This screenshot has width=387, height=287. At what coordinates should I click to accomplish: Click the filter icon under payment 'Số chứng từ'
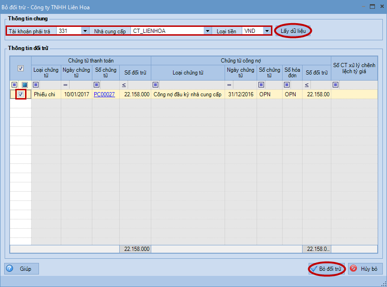pos(97,85)
